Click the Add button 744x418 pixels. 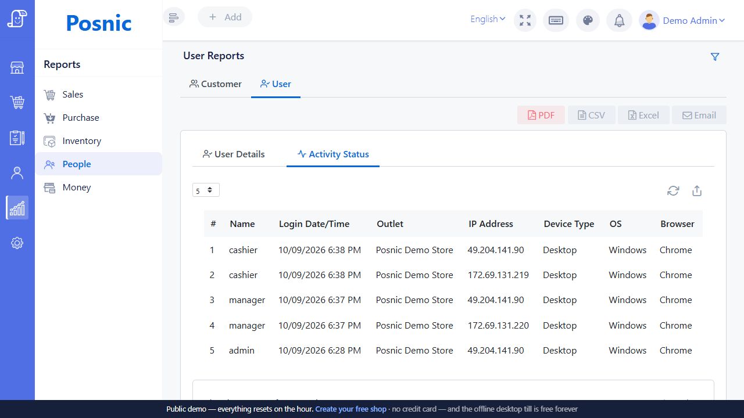pyautogui.click(x=225, y=17)
